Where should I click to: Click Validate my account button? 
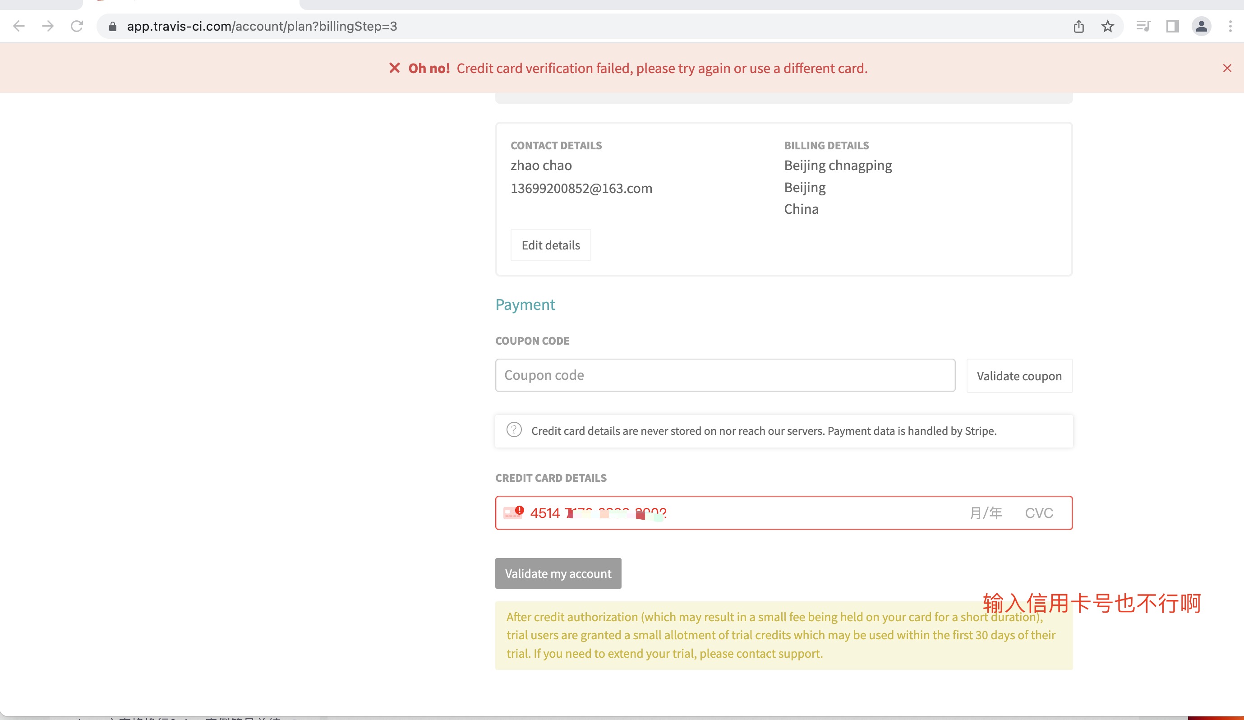click(558, 573)
